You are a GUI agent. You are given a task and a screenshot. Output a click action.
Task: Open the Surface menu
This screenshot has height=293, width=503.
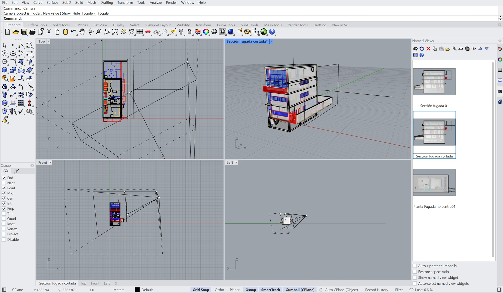point(52,3)
